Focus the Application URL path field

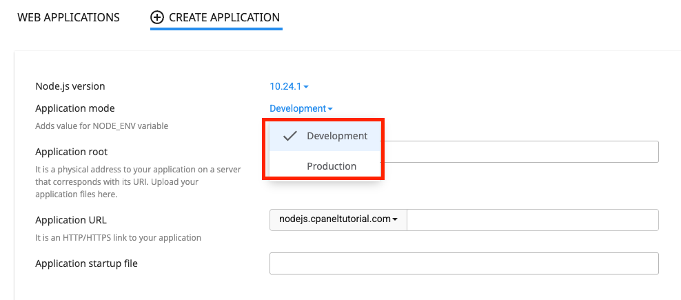click(x=533, y=220)
